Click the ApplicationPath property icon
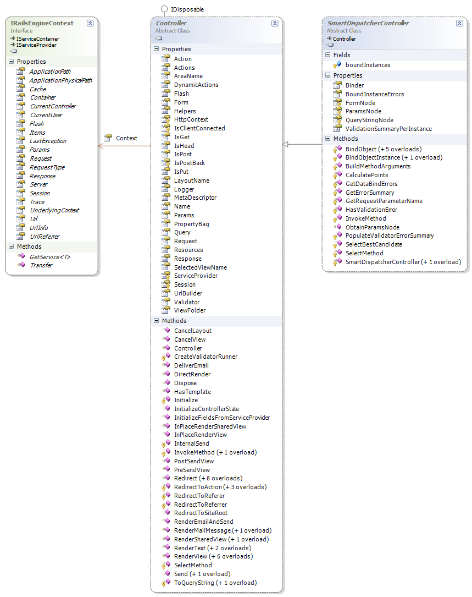 coord(21,71)
